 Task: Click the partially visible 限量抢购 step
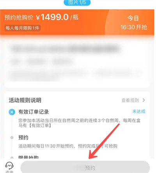coord(28,157)
